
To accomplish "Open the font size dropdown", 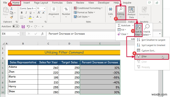I will [44, 8].
